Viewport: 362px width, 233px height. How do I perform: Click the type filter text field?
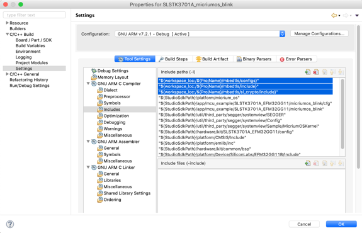[x=35, y=15]
